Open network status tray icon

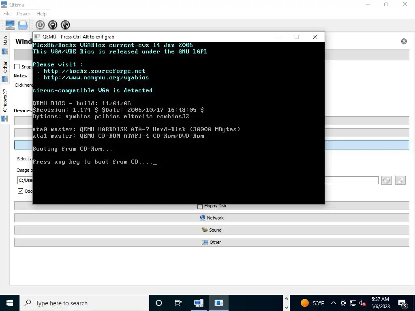point(353,303)
